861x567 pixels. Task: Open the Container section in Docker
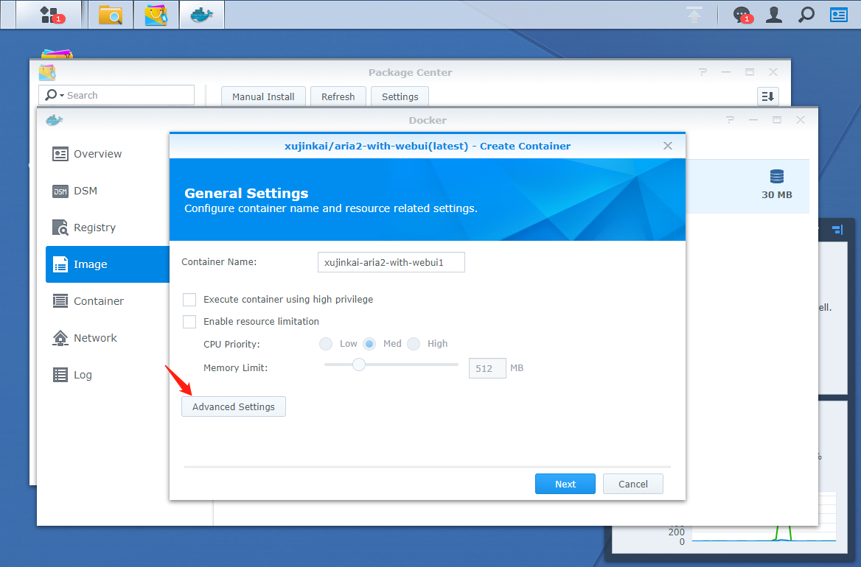(99, 301)
